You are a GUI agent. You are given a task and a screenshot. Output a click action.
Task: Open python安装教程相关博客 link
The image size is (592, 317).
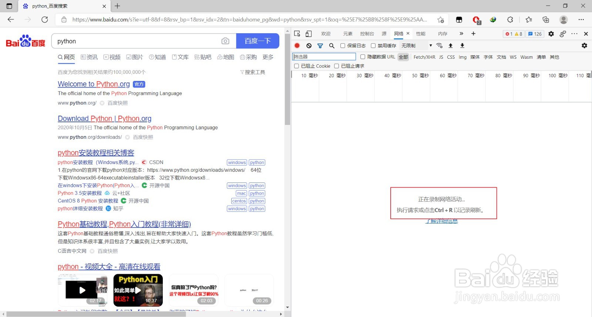pyautogui.click(x=96, y=153)
